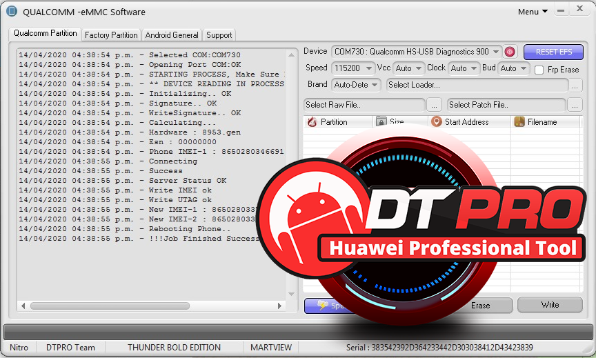This screenshot has height=358, width=596.
Task: Click the MARTVIEW status bar entry
Action: pos(271,348)
